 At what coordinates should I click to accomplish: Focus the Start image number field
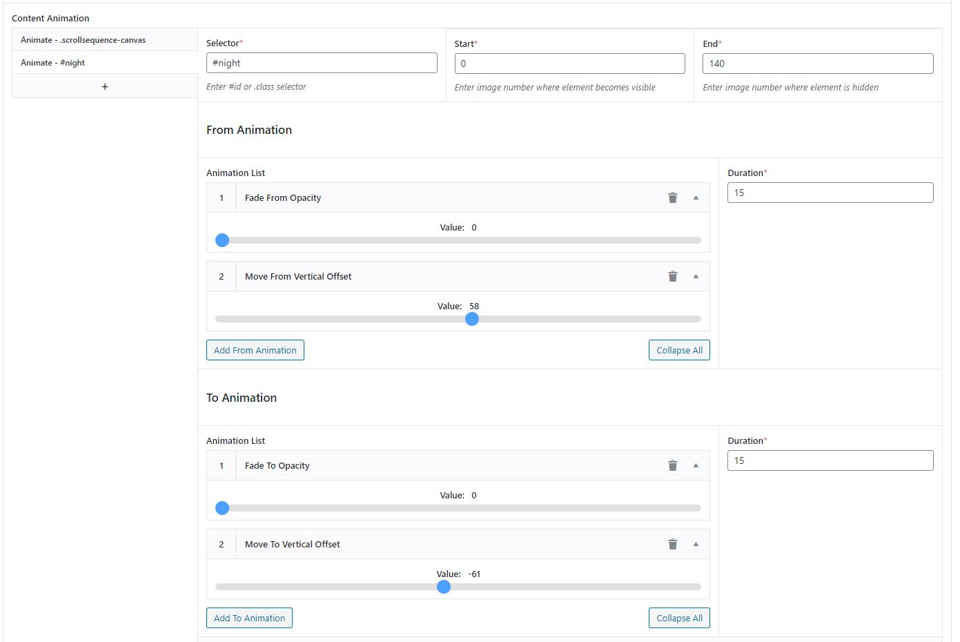pyautogui.click(x=570, y=64)
